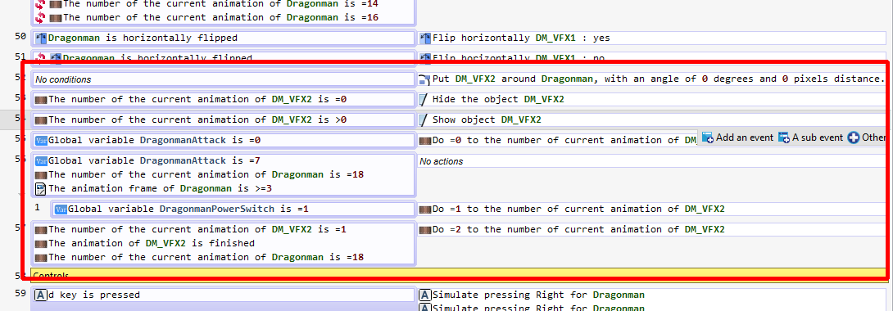Image resolution: width=893 pixels, height=311 pixels.
Task: Click the Var icon beside DragonmanAttack is =0
Action: pyautogui.click(x=41, y=141)
